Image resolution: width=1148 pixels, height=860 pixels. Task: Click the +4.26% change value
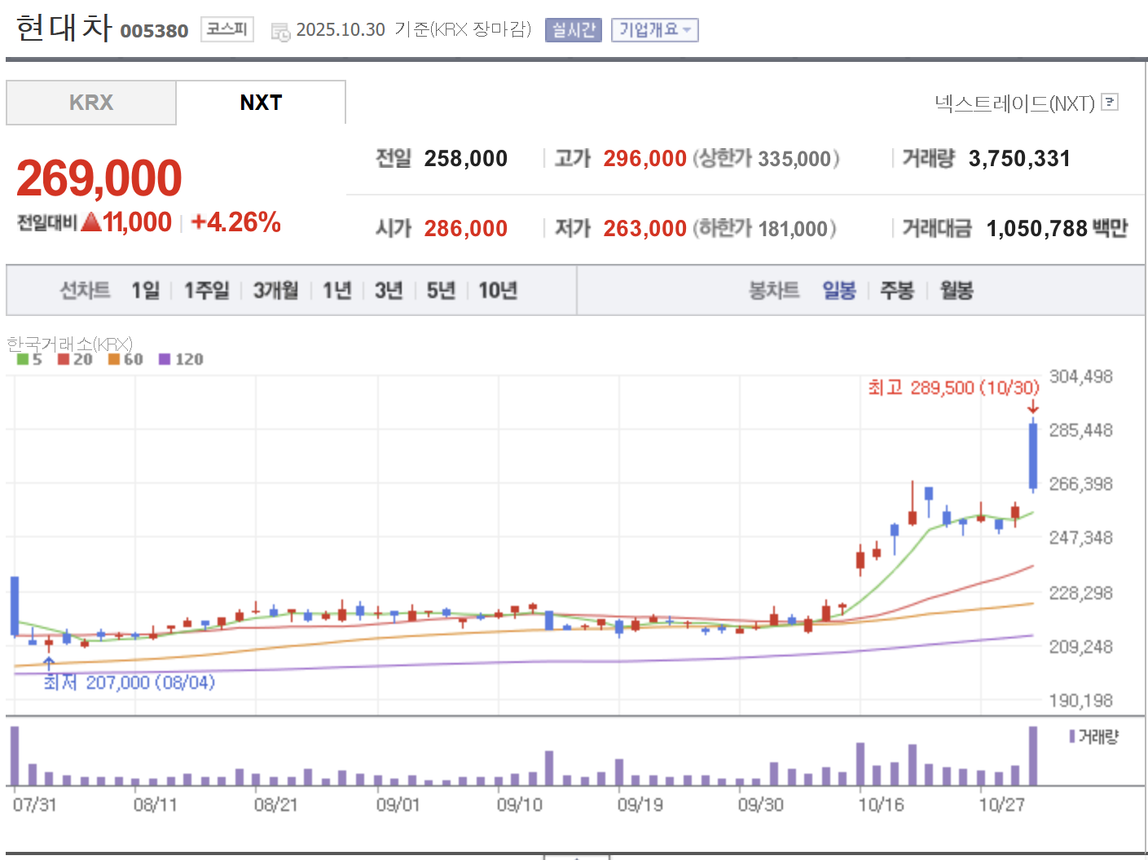tap(235, 222)
